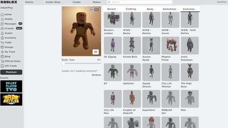
Task: Click the Blog icon in sidebar
Action: [2, 57]
